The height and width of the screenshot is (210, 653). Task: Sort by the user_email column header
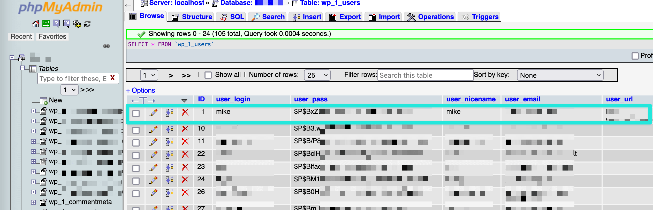(x=522, y=99)
